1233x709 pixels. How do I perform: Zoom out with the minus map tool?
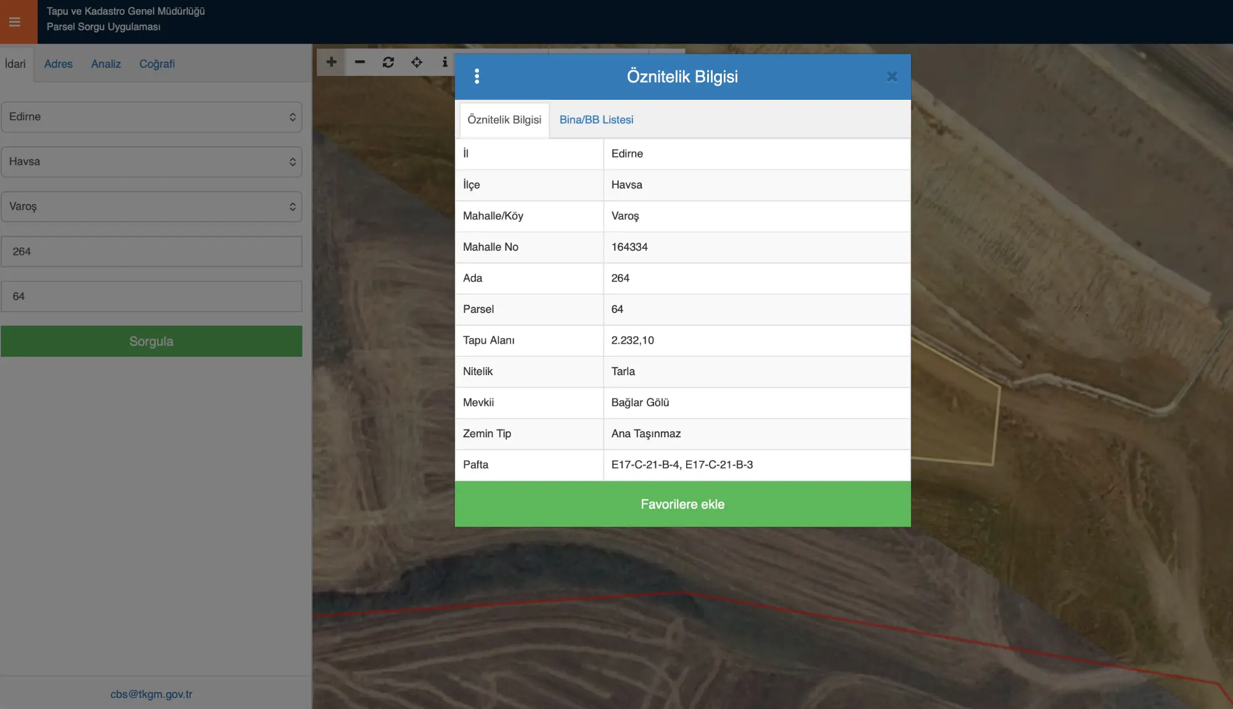(360, 62)
